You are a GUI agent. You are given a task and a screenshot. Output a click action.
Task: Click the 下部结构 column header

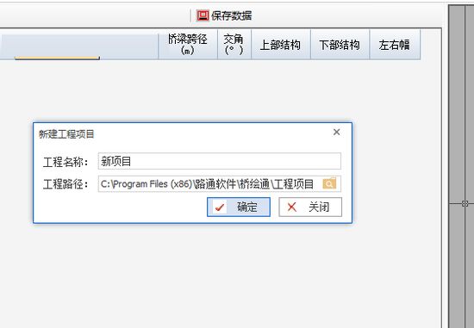[x=340, y=45]
